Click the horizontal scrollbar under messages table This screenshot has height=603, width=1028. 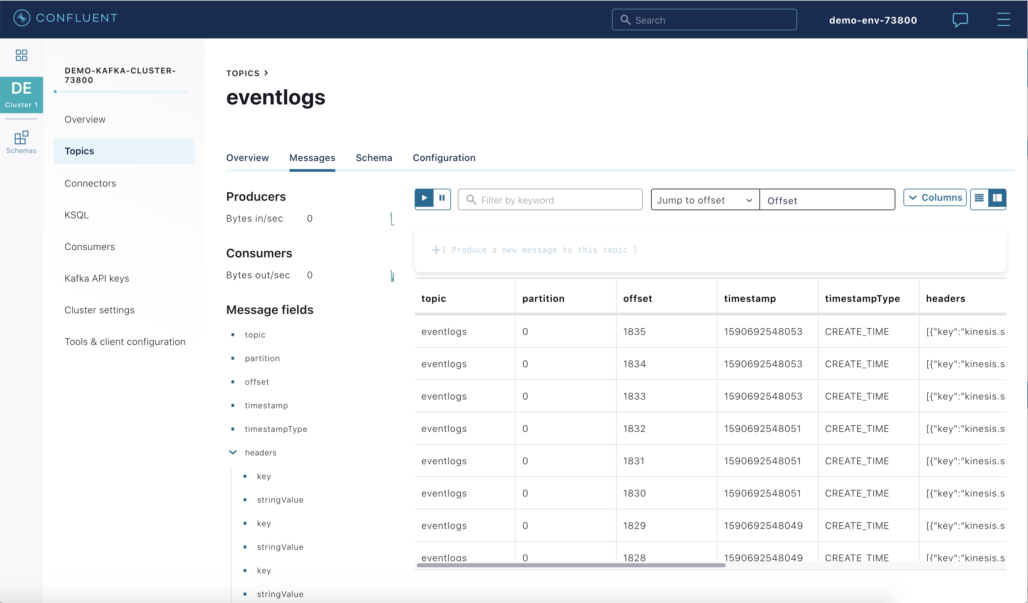(x=571, y=566)
